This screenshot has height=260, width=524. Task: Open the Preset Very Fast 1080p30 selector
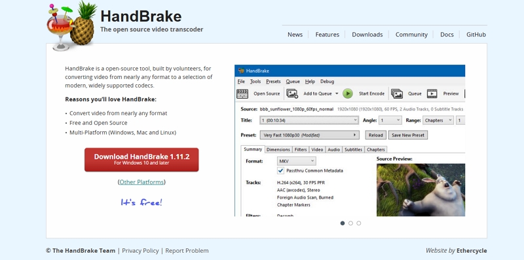pos(309,135)
